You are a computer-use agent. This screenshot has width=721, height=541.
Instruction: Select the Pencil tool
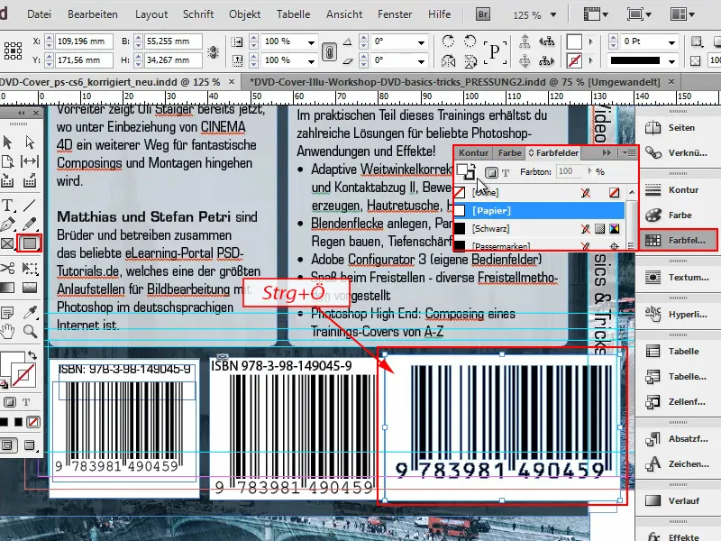pyautogui.click(x=30, y=225)
